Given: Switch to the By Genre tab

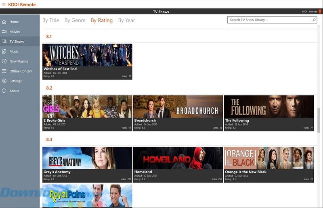Looking at the screenshot, I should click(75, 20).
